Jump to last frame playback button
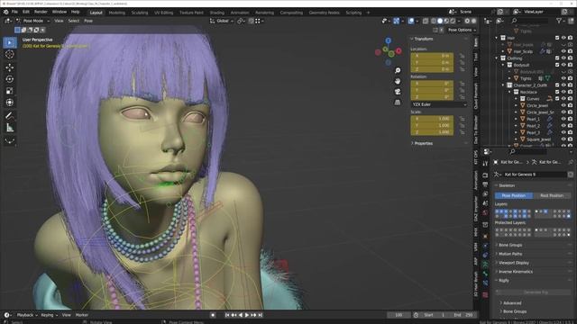The image size is (577, 324). pyautogui.click(x=261, y=315)
